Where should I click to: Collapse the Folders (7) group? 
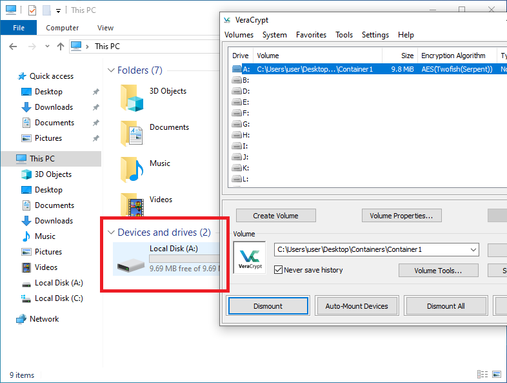[111, 70]
